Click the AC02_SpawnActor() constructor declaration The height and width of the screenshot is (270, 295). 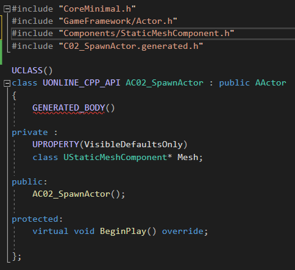79,194
